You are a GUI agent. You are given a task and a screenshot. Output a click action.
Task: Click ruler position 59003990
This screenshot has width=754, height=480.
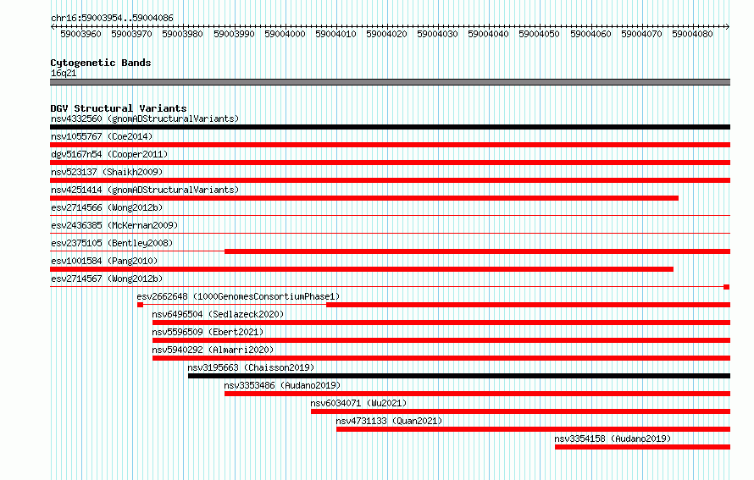tap(234, 34)
